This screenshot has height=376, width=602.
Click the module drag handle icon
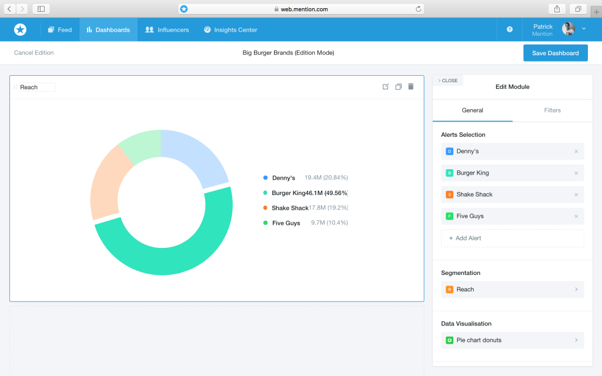tap(15, 87)
